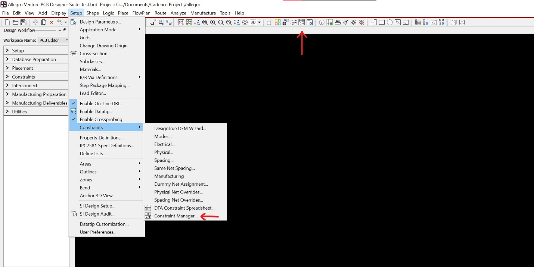
Task: Click the Zoom Previous icon
Action: click(x=229, y=22)
